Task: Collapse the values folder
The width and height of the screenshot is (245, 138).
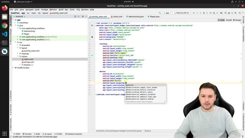Action: tap(18, 56)
